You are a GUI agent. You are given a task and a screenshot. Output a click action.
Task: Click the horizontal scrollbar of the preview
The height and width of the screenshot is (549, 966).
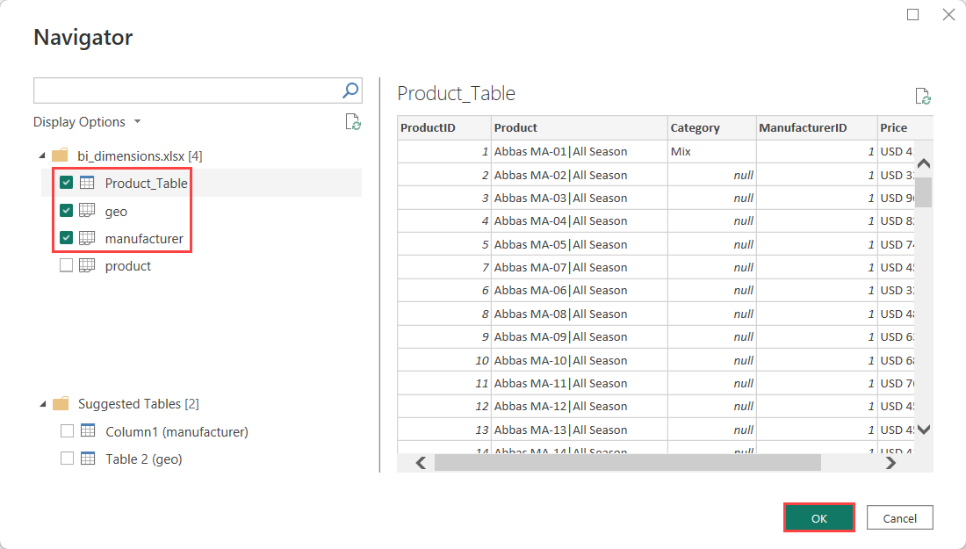[627, 463]
